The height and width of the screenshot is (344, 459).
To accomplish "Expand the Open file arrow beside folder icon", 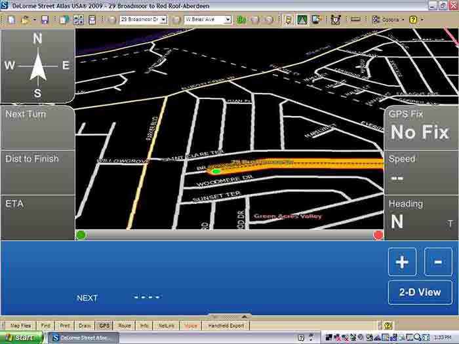I will tap(35, 20).
